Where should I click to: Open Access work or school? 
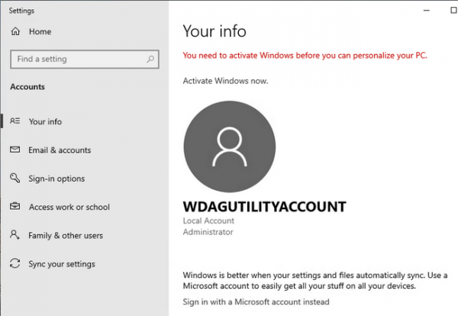[84, 207]
